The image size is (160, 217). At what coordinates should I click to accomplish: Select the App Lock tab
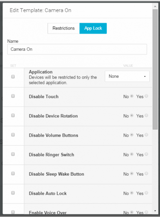(x=93, y=28)
